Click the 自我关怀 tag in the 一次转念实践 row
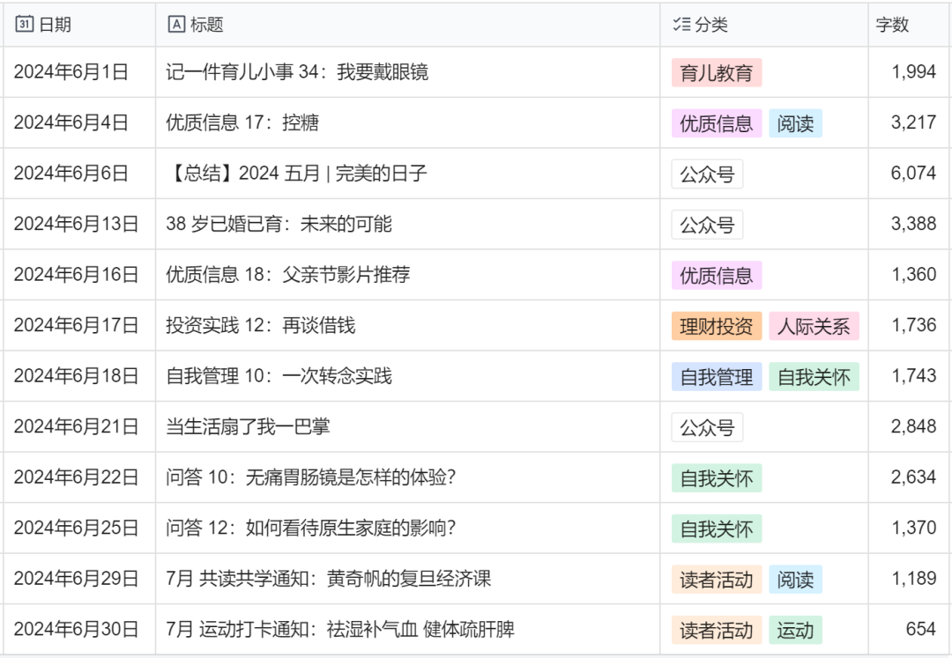 coord(814,377)
